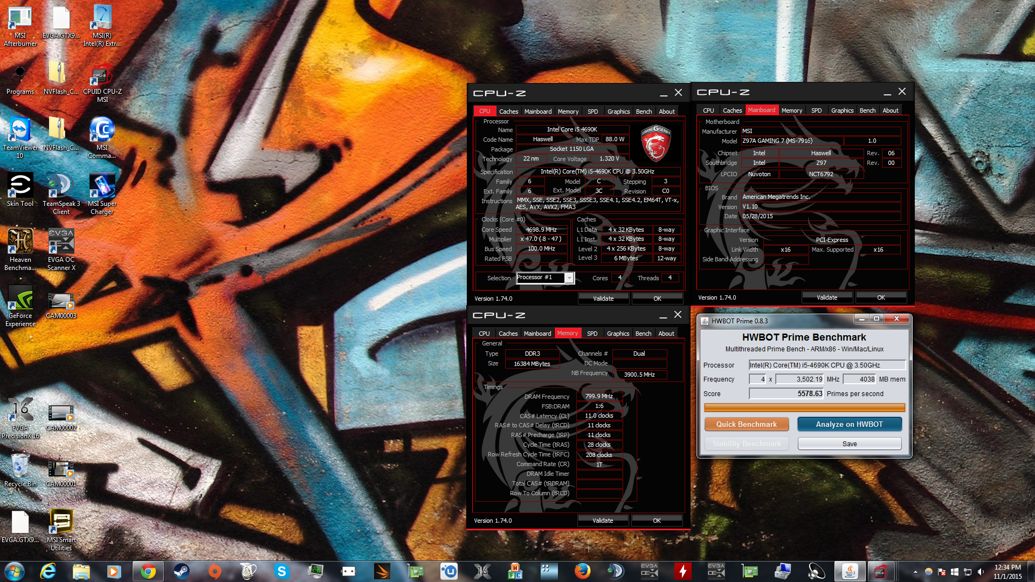Click Validate in the CPU tab window
1035x582 pixels.
(603, 299)
